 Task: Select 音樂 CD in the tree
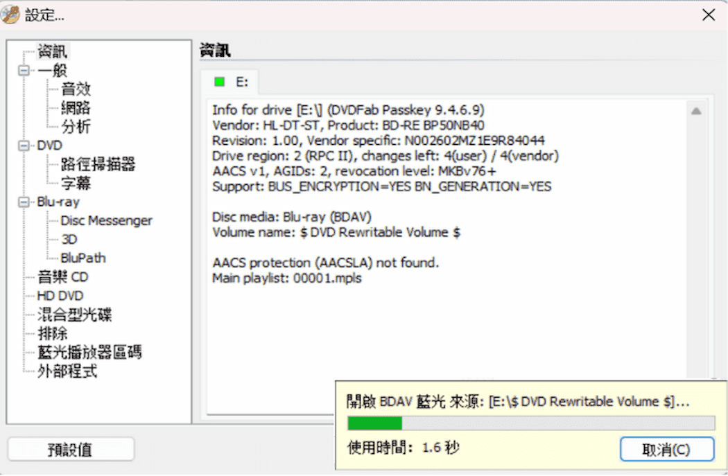click(x=62, y=277)
